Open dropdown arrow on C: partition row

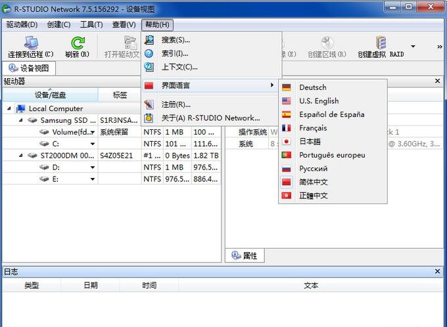click(93, 144)
